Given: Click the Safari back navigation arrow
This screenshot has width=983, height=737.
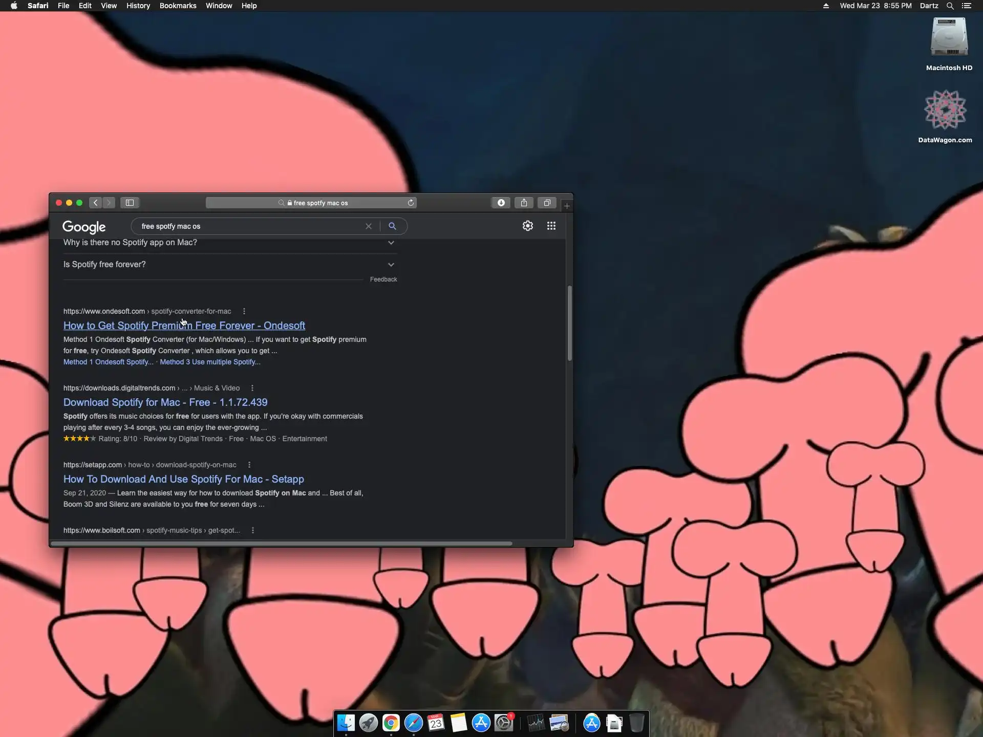Looking at the screenshot, I should (96, 203).
